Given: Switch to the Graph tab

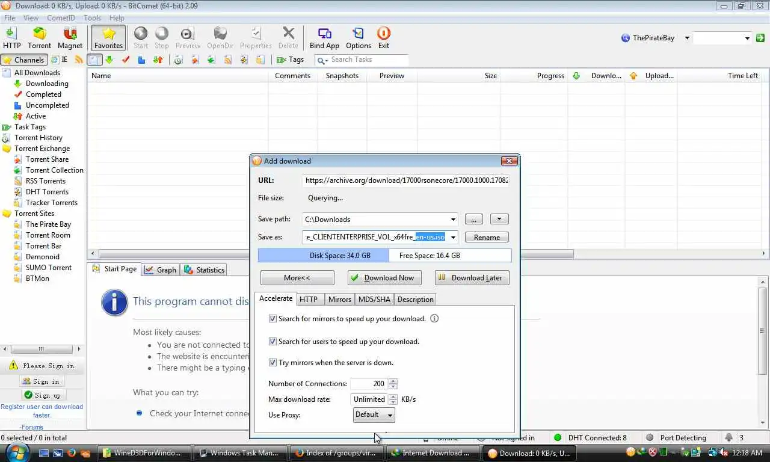Looking at the screenshot, I should click(161, 270).
